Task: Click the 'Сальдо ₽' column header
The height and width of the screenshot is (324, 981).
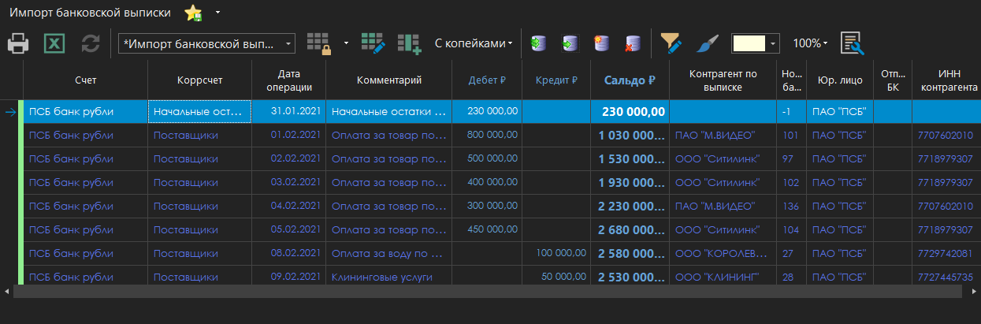Action: 630,80
